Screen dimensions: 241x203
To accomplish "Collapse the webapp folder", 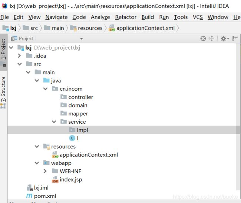I will 37,163.
